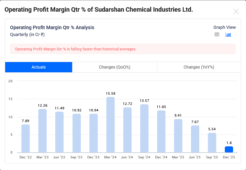
Task: Click the Dec '22 bar showing 7.89
Action: 25,138
